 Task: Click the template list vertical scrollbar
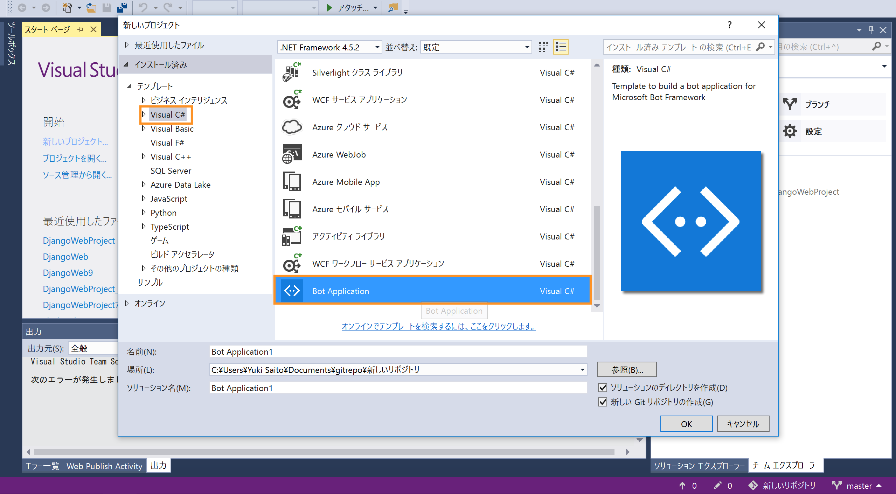tap(597, 253)
